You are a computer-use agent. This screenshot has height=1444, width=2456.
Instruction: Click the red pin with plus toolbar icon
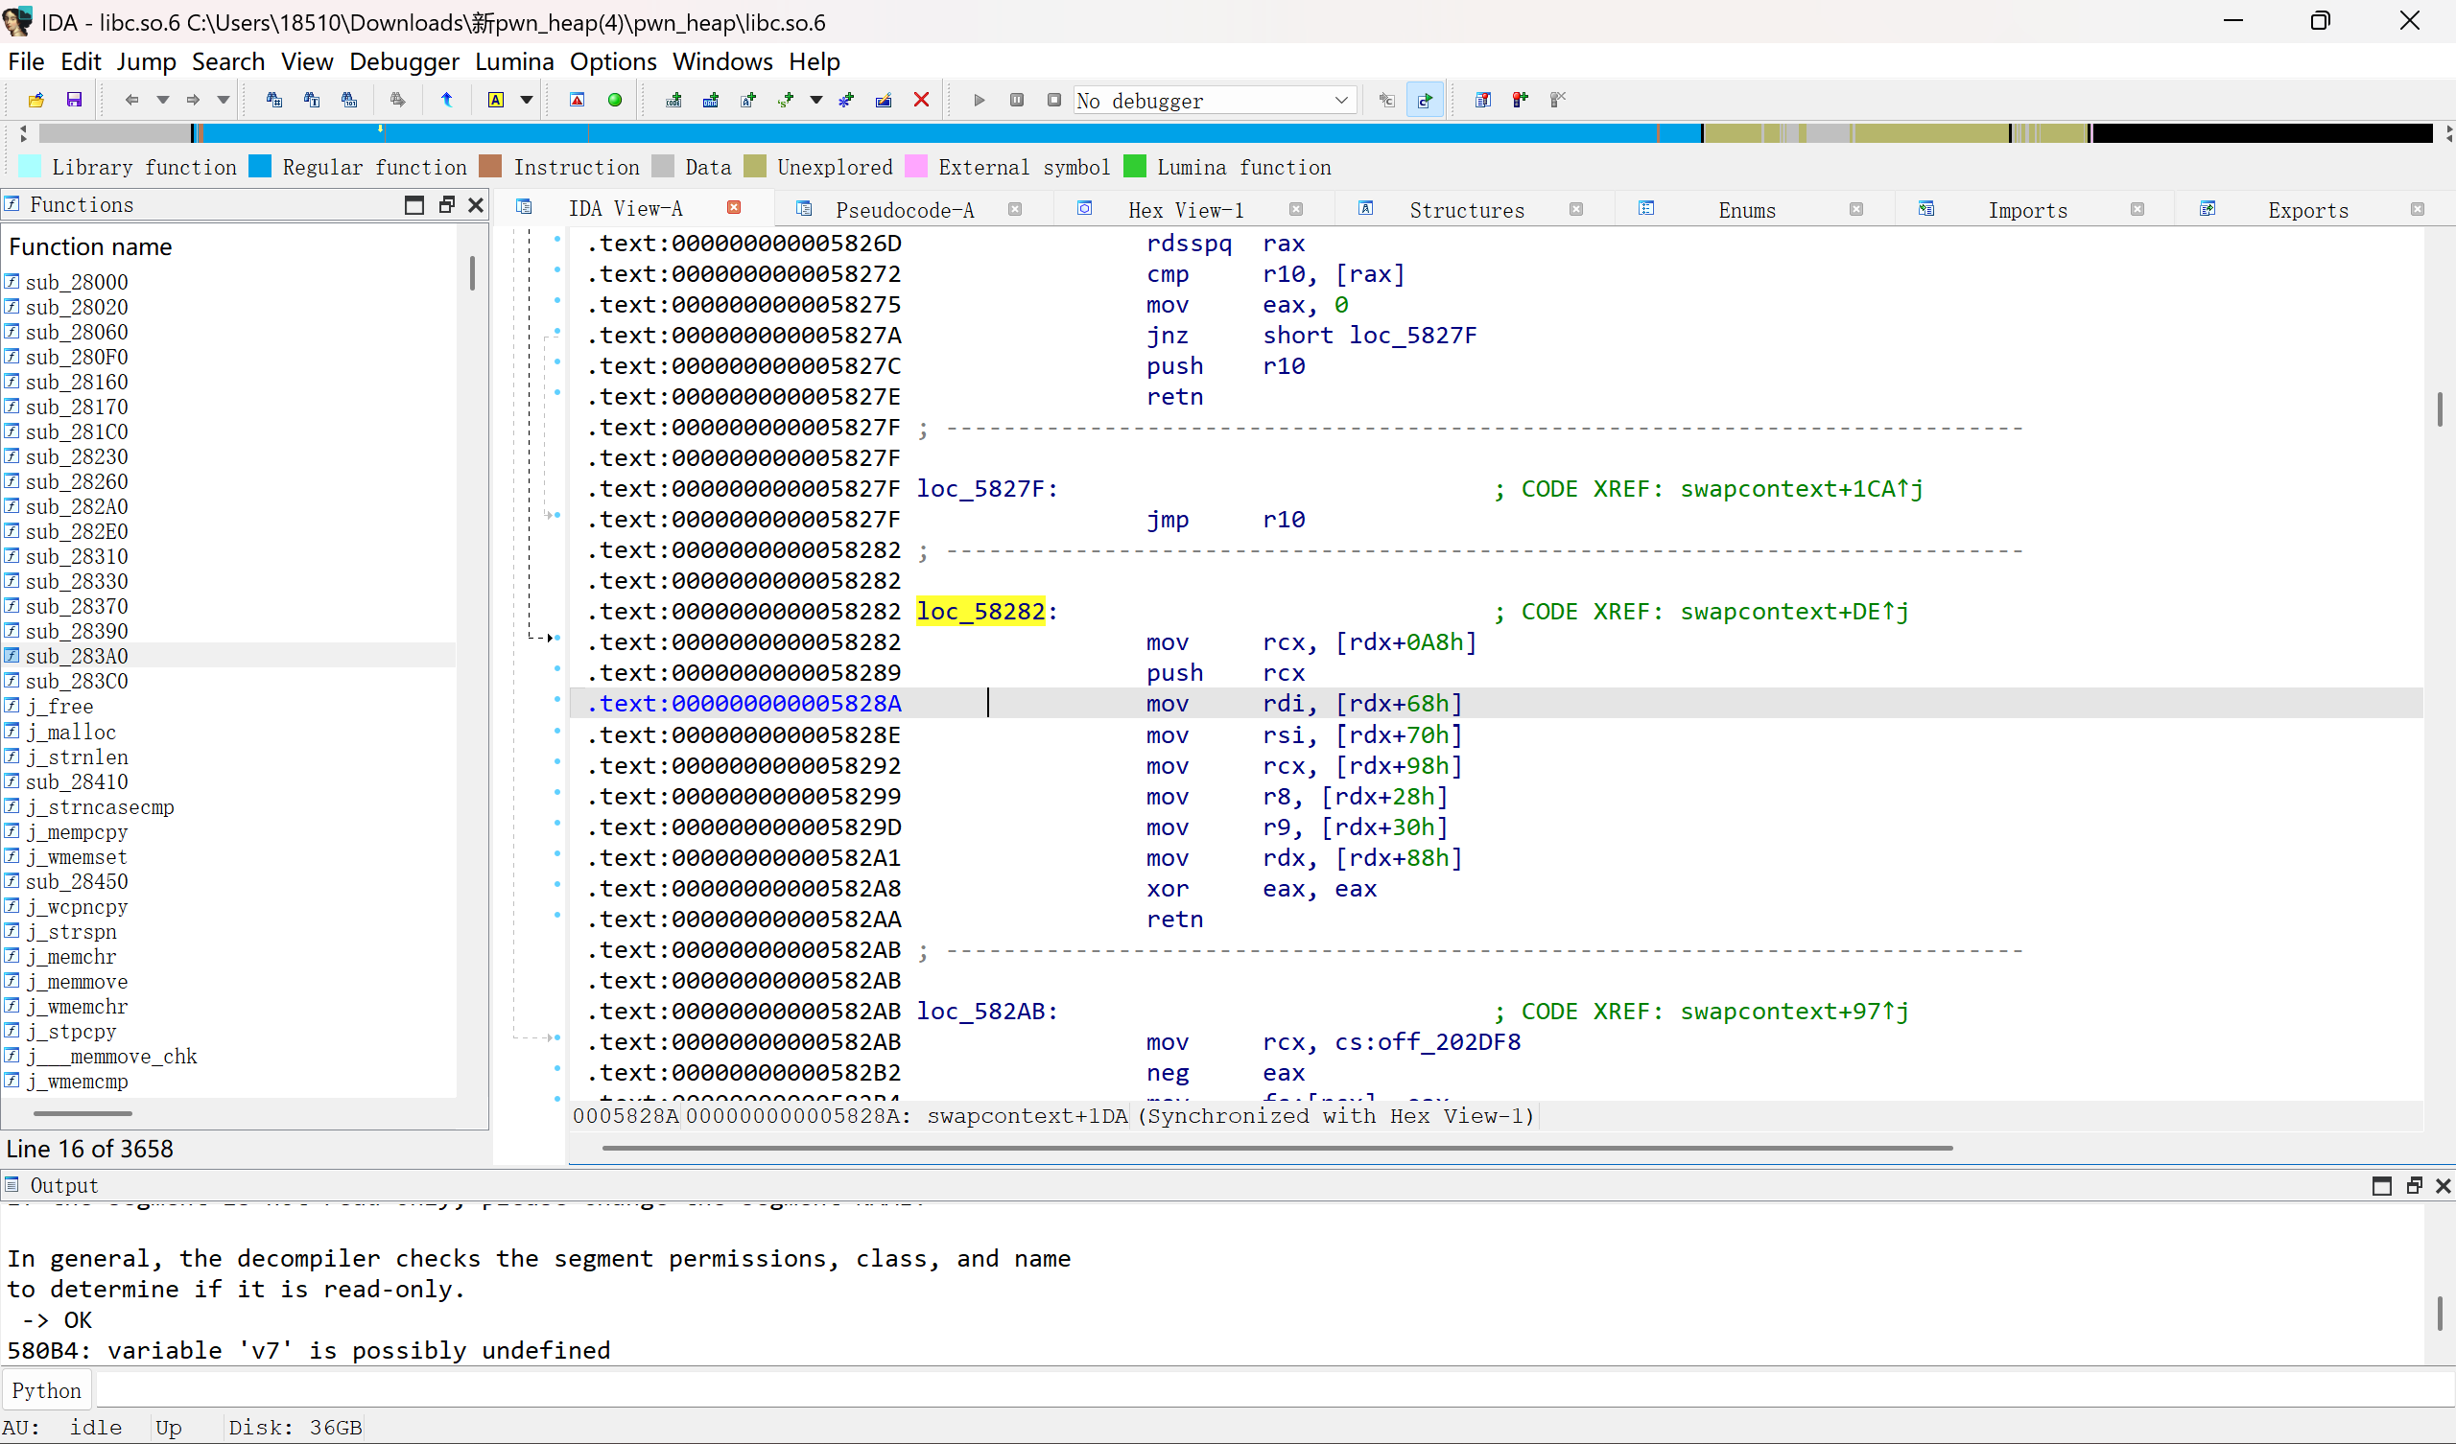pyautogui.click(x=1520, y=100)
